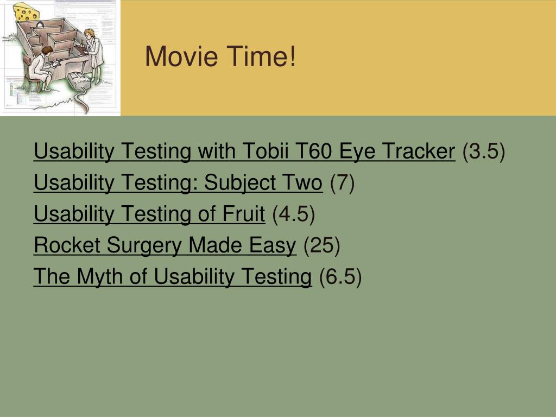The width and height of the screenshot is (556, 417).
Task: Click the cheese wedge in the illustration
Action: click(26, 11)
